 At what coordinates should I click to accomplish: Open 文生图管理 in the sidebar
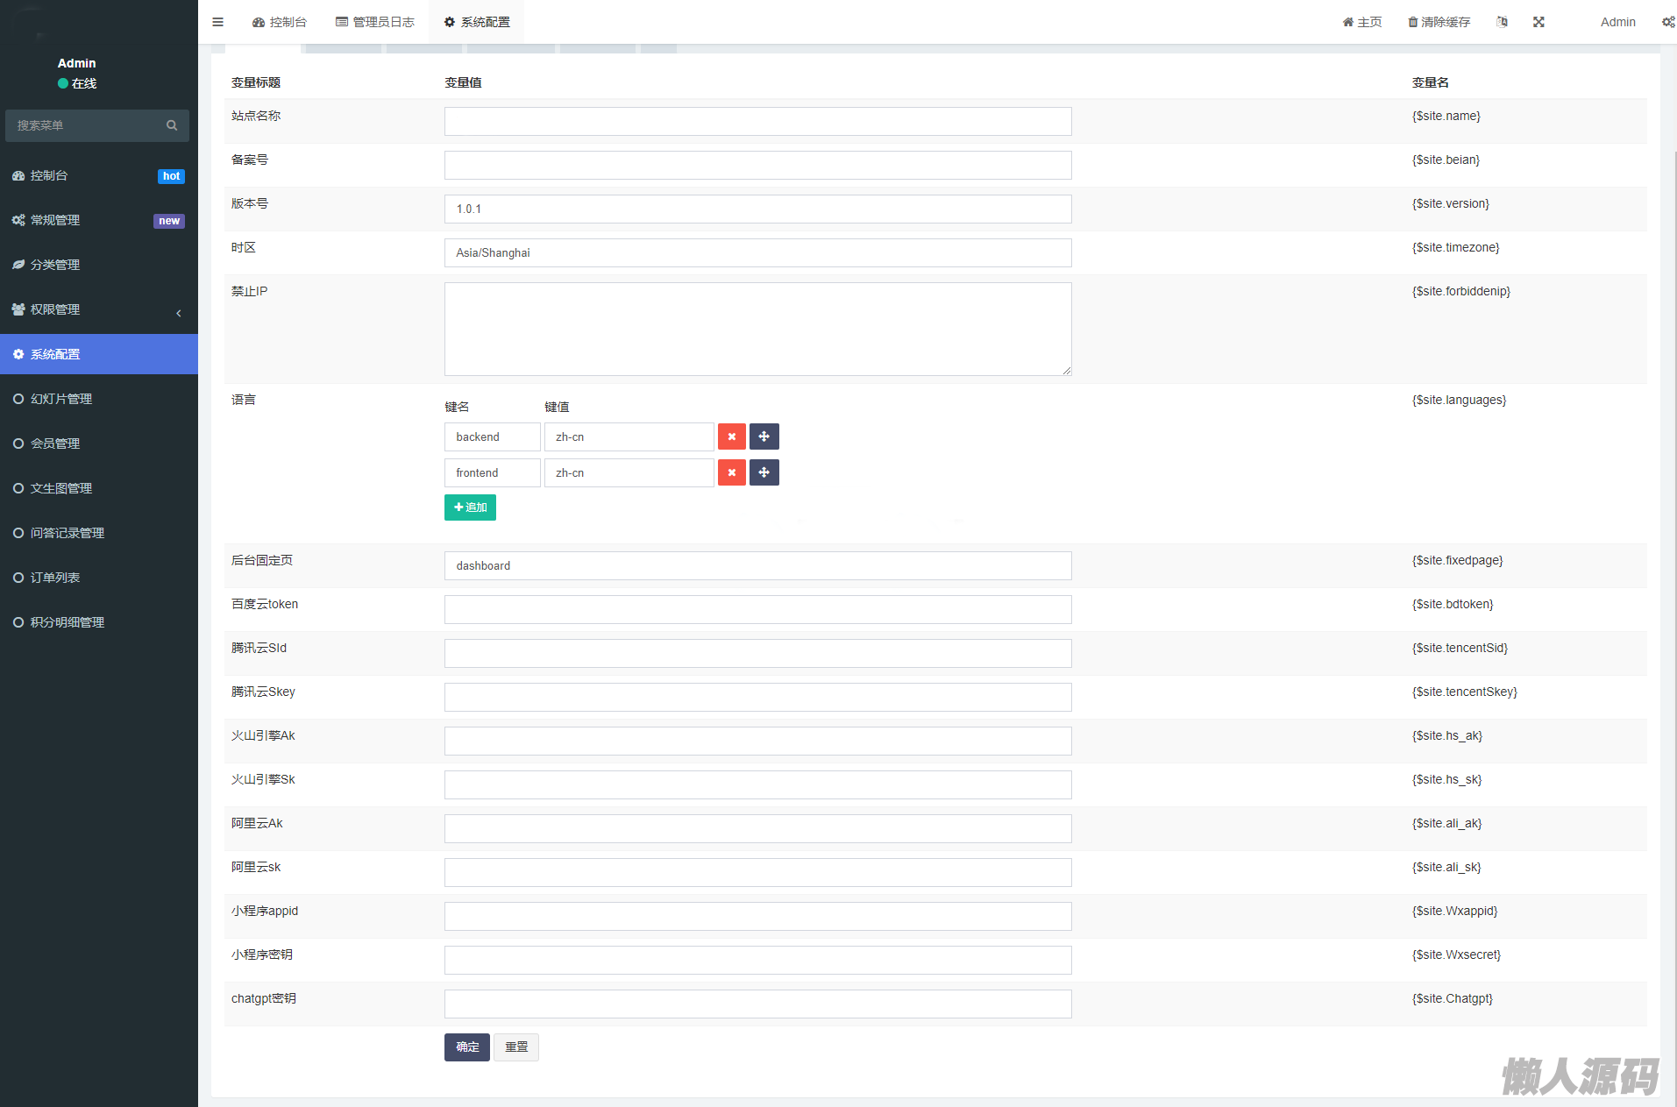[x=99, y=488]
